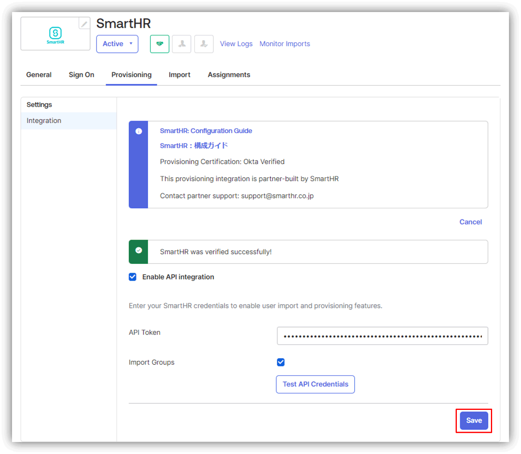Screen dimensions: 521x454
Task: Click the blue info icon in the guide box
Action: click(139, 132)
